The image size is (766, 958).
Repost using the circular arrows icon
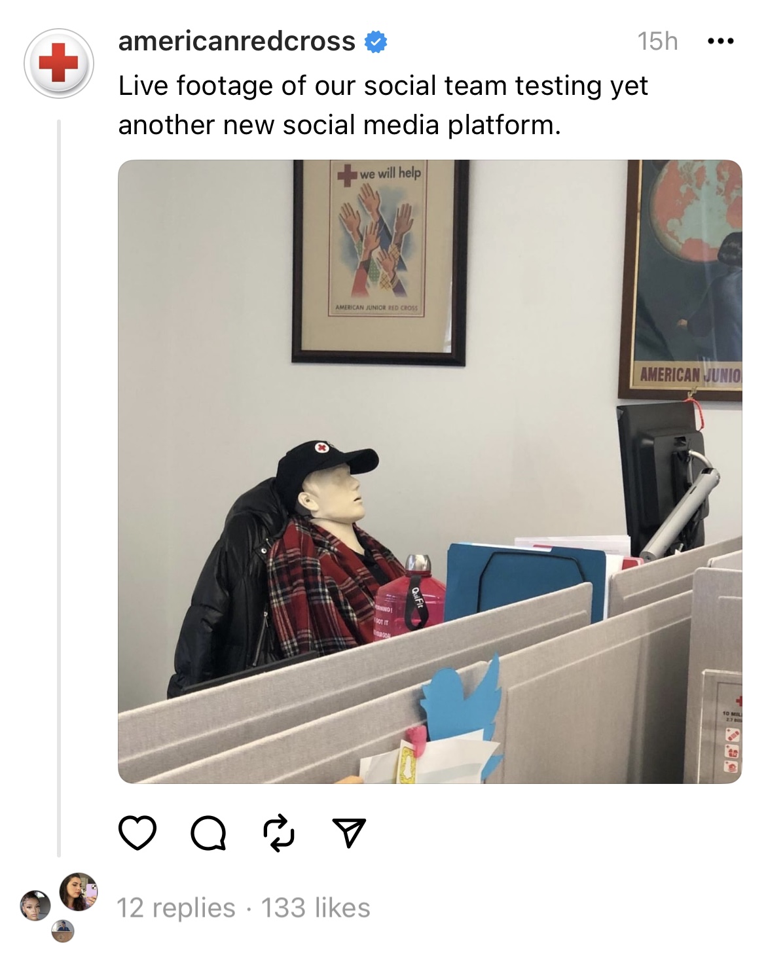279,832
